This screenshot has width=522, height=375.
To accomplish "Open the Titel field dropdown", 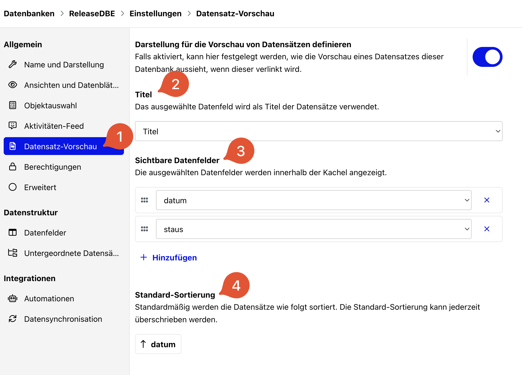I will click(x=319, y=131).
